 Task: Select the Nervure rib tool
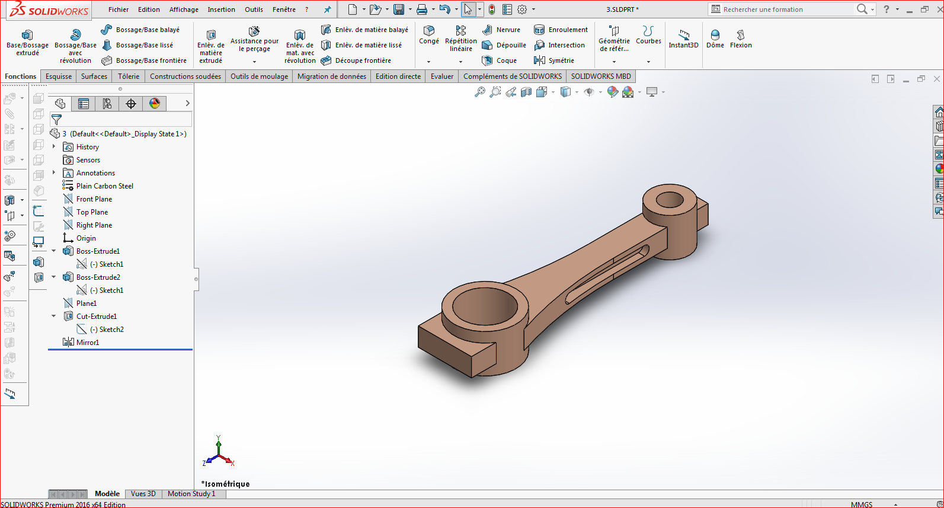501,30
